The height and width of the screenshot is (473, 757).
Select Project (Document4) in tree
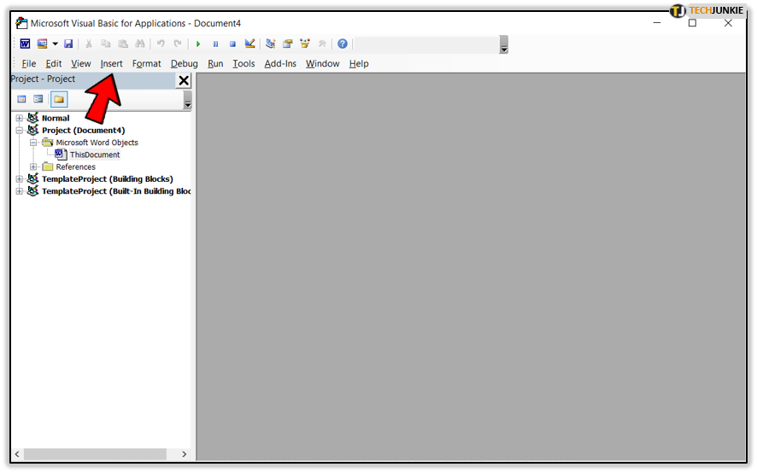84,131
